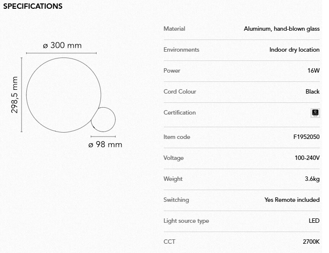
Task: Click the large circle in the diagram
Action: pyautogui.click(x=61, y=95)
